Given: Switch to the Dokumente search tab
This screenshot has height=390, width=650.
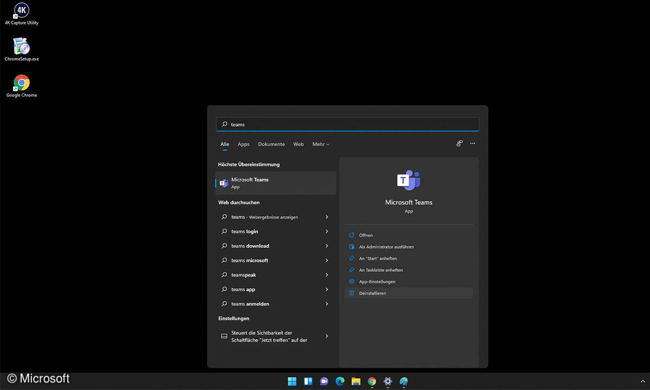Looking at the screenshot, I should click(x=271, y=144).
